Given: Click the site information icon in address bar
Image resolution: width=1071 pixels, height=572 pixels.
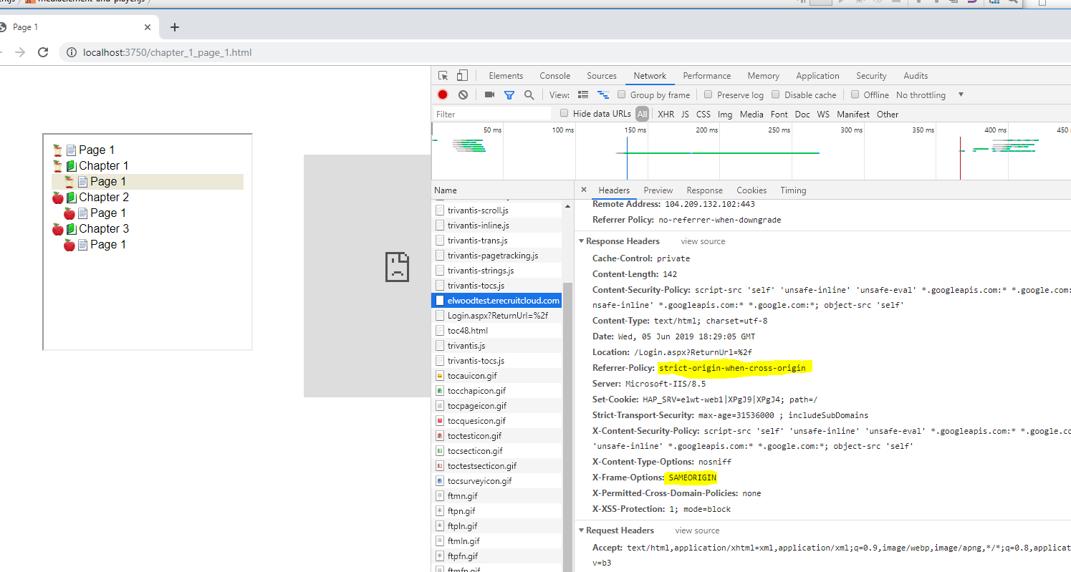Looking at the screenshot, I should [72, 52].
